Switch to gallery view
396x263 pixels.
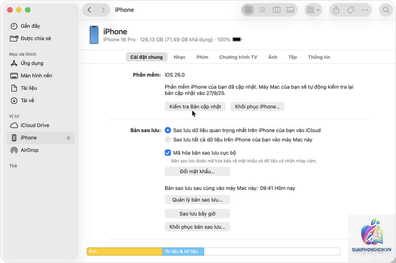[290, 10]
